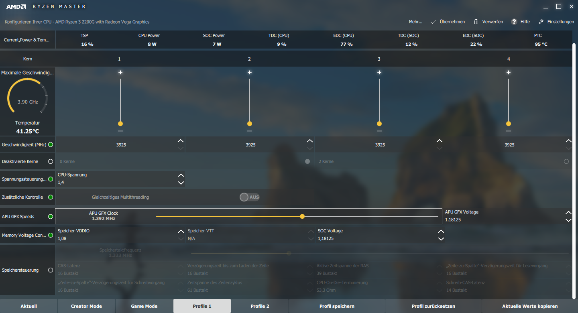
Task: Lower SOC Voltage with down arrow
Action: tap(441, 239)
